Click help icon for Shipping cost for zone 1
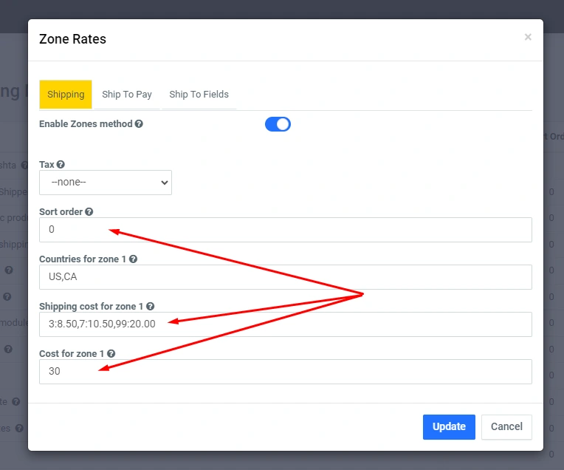 click(x=150, y=307)
